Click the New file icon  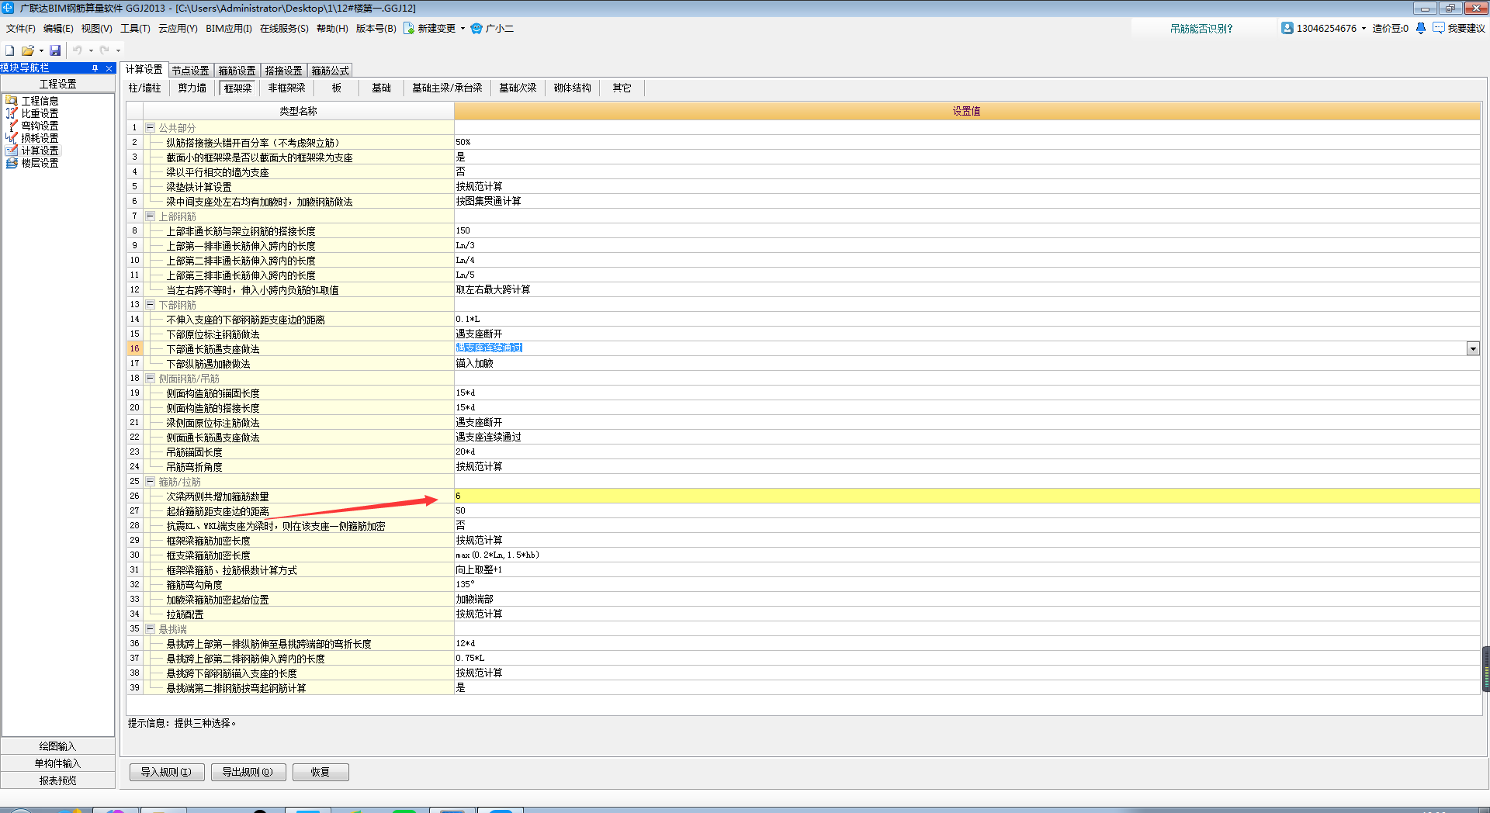pyautogui.click(x=9, y=50)
